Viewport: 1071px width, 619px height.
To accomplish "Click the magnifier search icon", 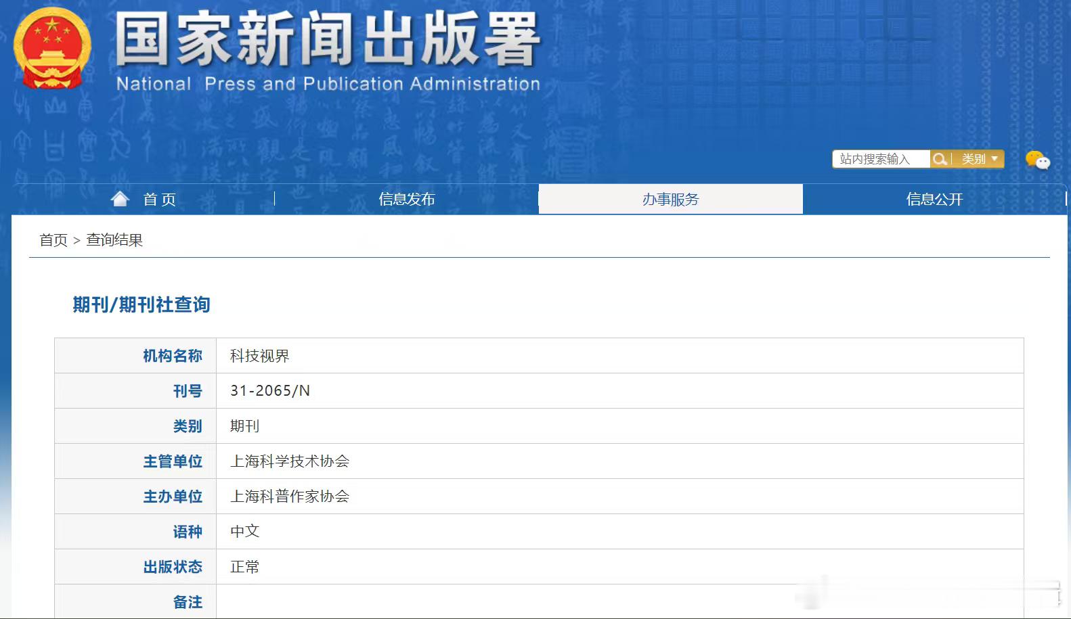I will click(x=940, y=159).
